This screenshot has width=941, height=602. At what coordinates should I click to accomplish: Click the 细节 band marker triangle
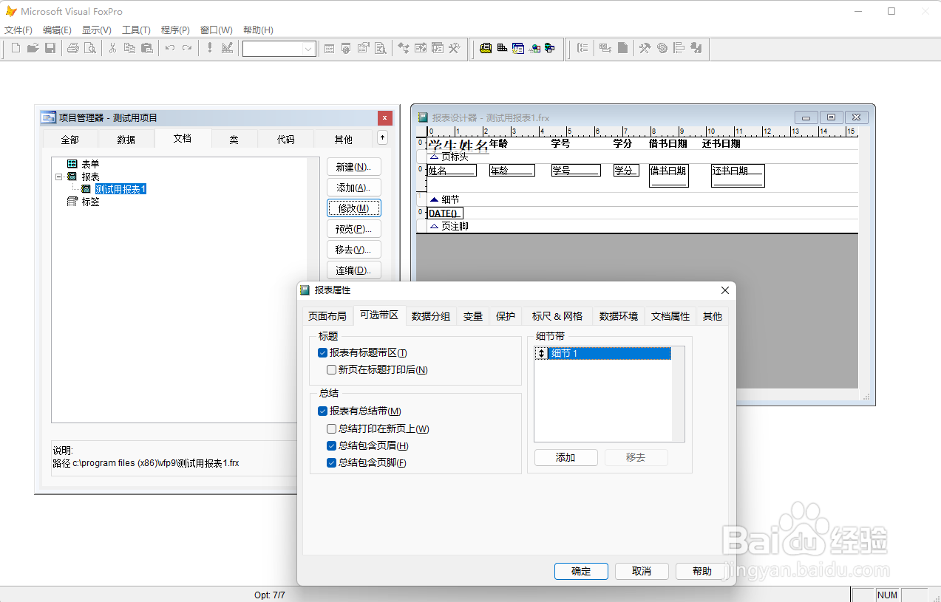pos(434,199)
